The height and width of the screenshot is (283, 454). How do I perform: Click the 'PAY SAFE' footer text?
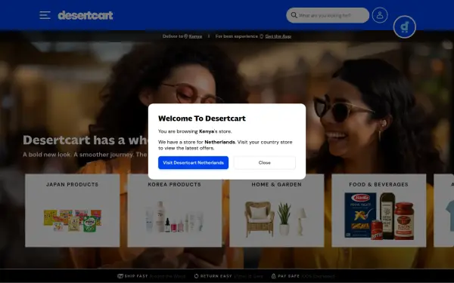(289, 276)
